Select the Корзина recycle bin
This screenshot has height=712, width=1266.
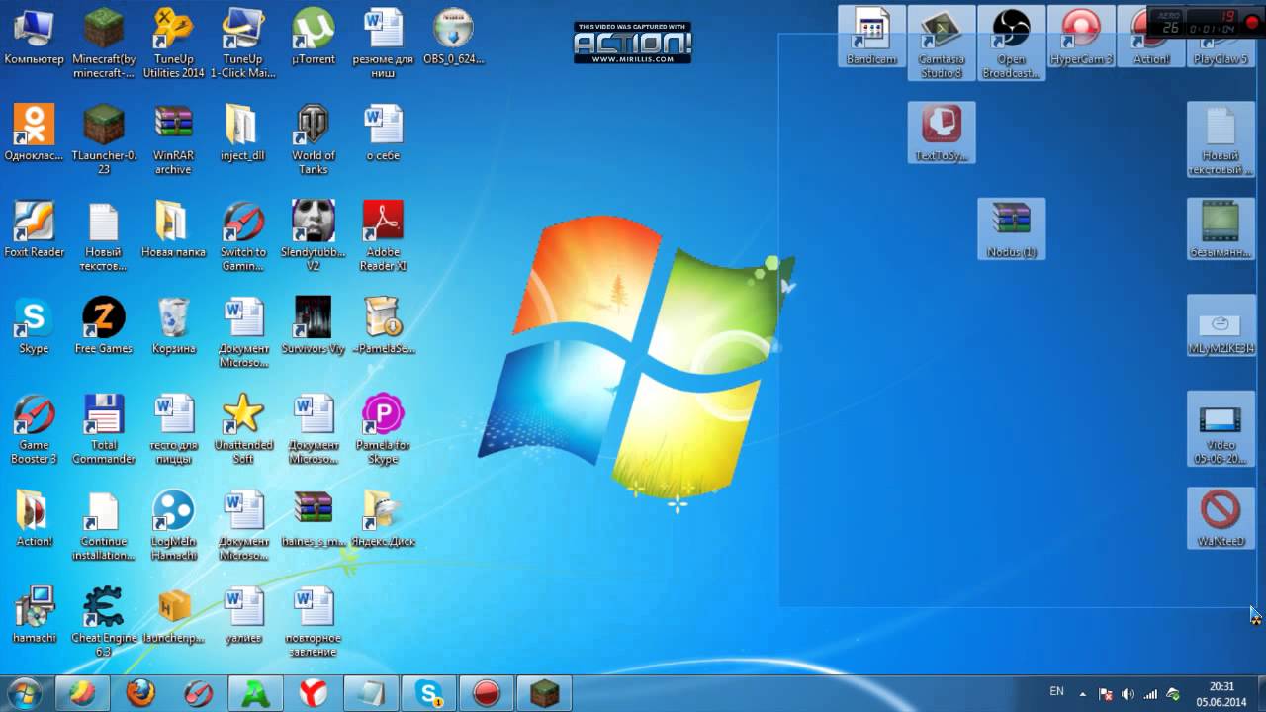(173, 325)
